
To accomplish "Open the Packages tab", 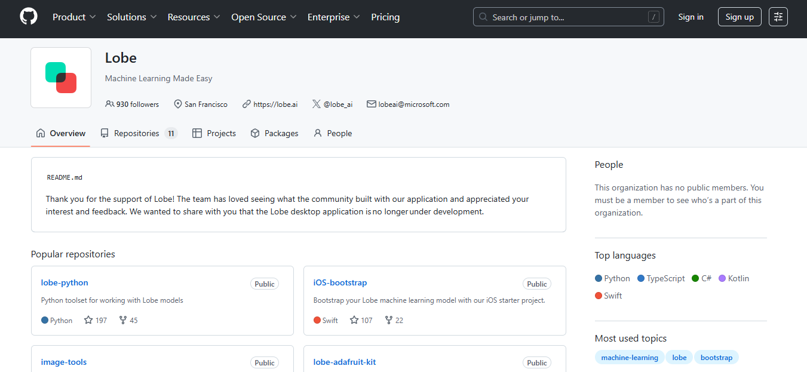I will (275, 133).
